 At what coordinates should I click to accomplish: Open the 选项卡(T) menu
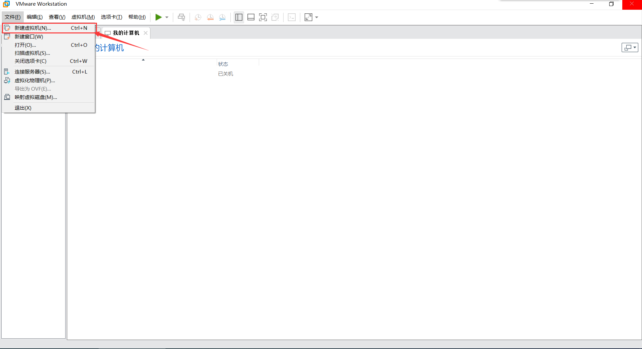coord(112,17)
